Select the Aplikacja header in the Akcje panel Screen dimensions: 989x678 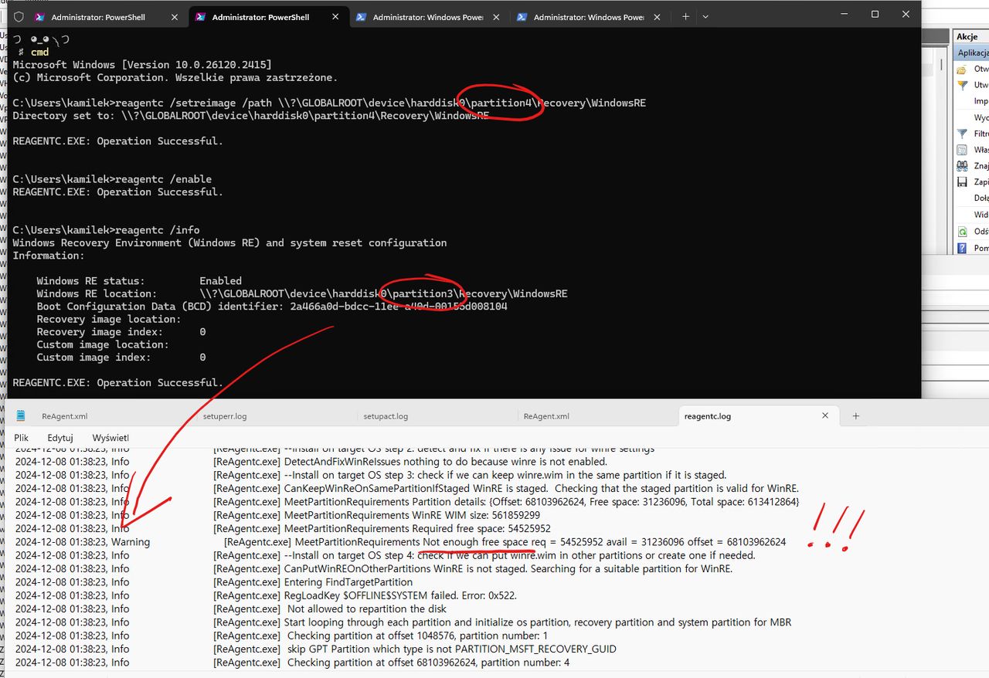972,53
